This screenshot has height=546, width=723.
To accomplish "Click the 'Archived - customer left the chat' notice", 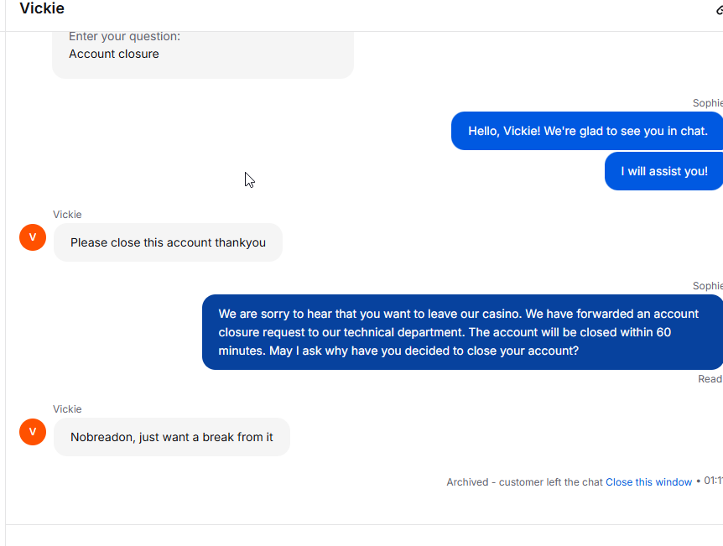I will [x=524, y=482].
